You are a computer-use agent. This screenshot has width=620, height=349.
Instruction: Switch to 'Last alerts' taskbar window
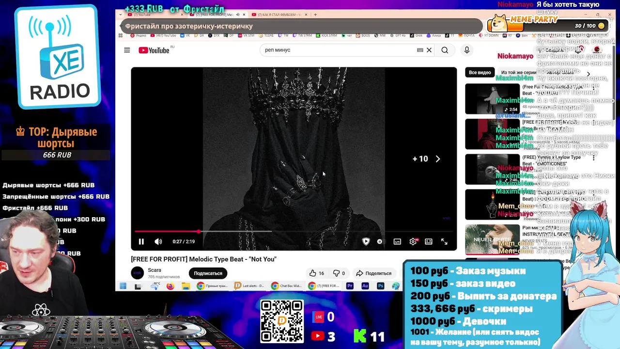point(249,286)
